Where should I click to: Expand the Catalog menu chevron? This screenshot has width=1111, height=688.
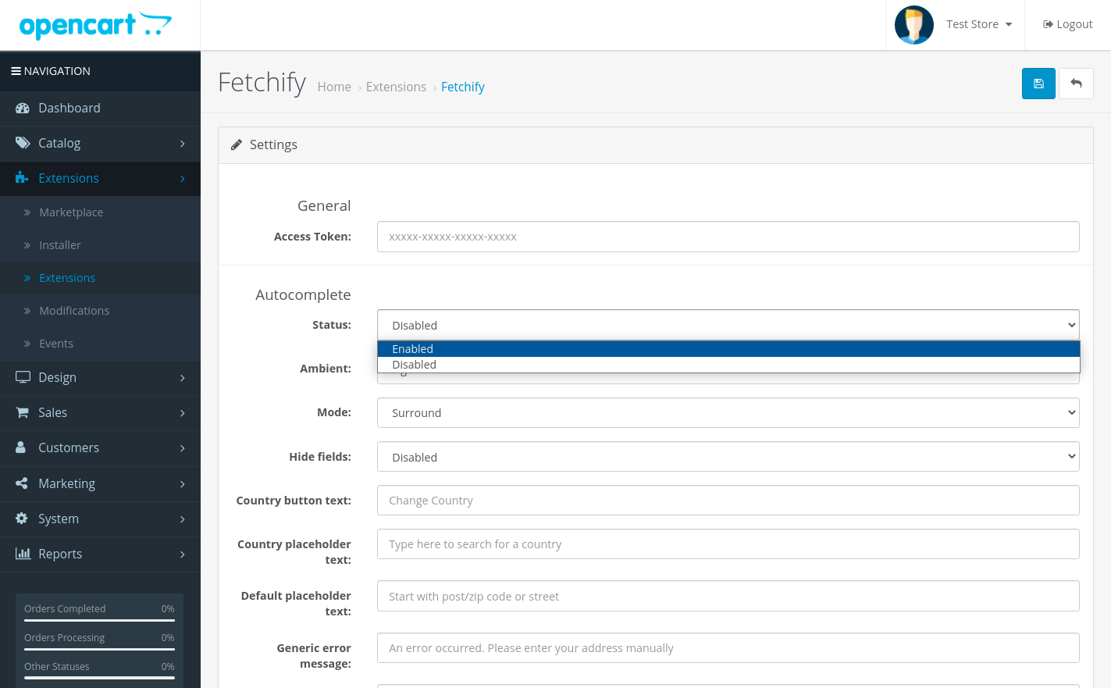tap(183, 144)
